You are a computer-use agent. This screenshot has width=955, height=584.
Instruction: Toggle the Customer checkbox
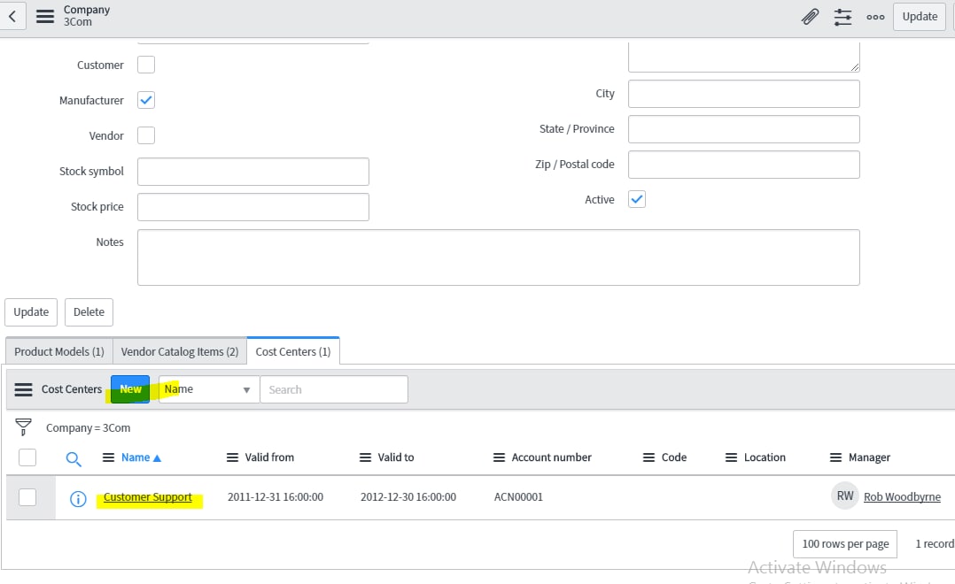point(146,65)
